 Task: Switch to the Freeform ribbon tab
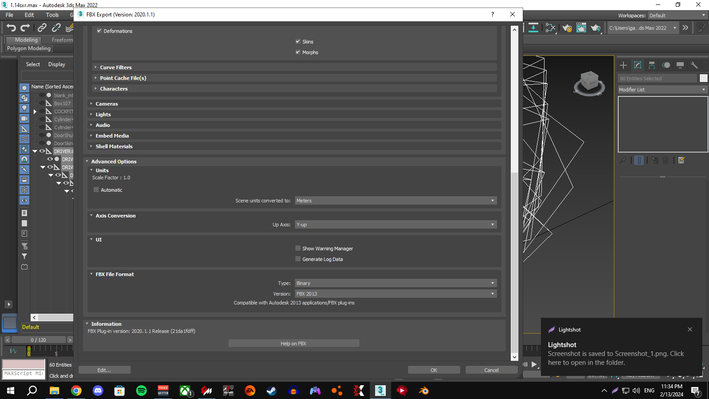tap(62, 40)
